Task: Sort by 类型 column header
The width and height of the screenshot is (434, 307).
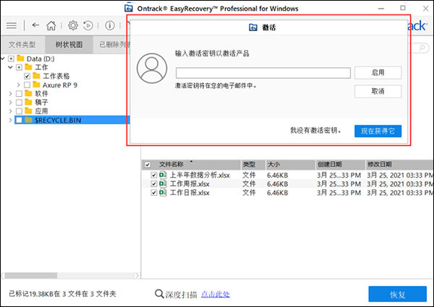Action: pos(252,165)
